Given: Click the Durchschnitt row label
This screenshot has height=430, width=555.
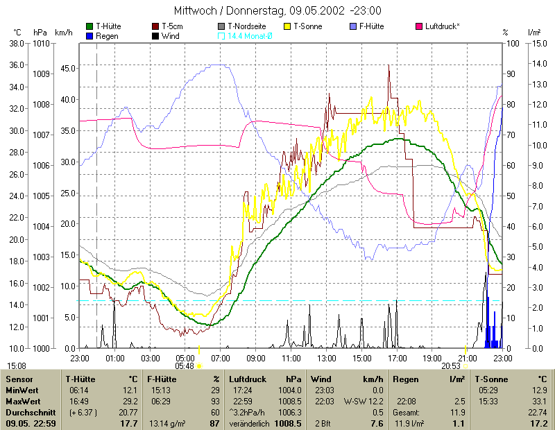Looking at the screenshot, I should (x=31, y=412).
